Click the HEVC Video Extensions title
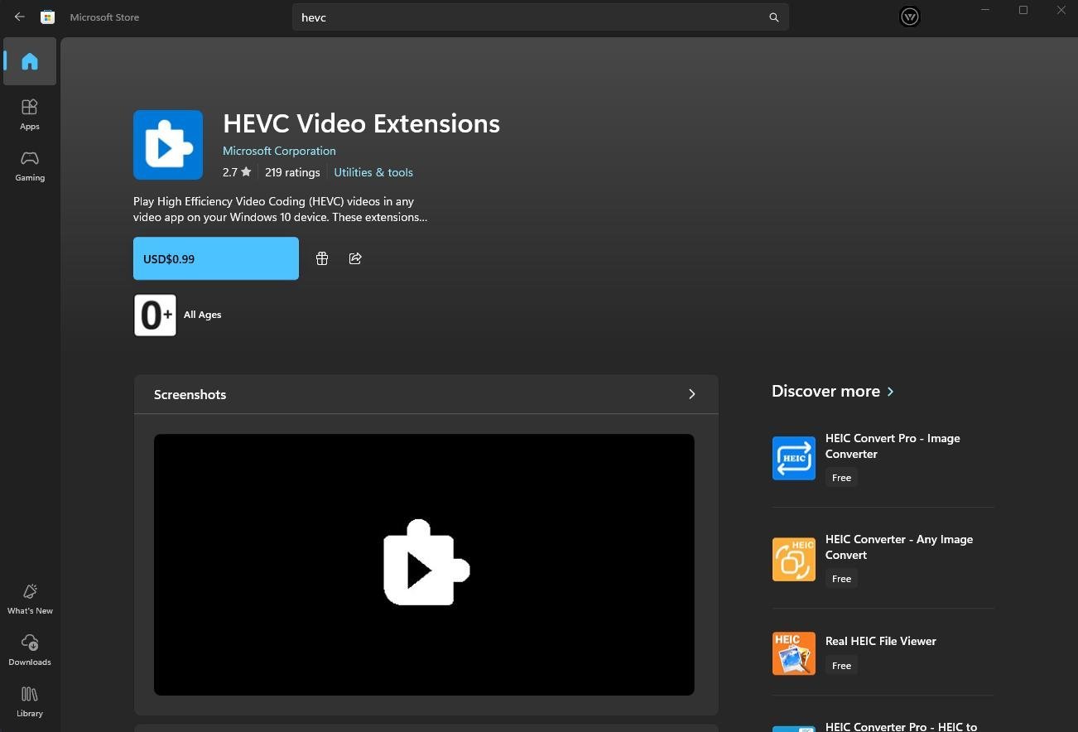1078x732 pixels. click(361, 123)
